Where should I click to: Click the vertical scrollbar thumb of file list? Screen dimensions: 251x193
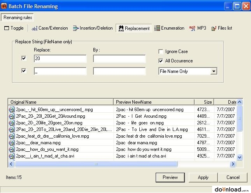(239, 118)
